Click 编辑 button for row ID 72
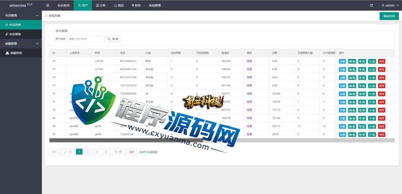 (352, 94)
